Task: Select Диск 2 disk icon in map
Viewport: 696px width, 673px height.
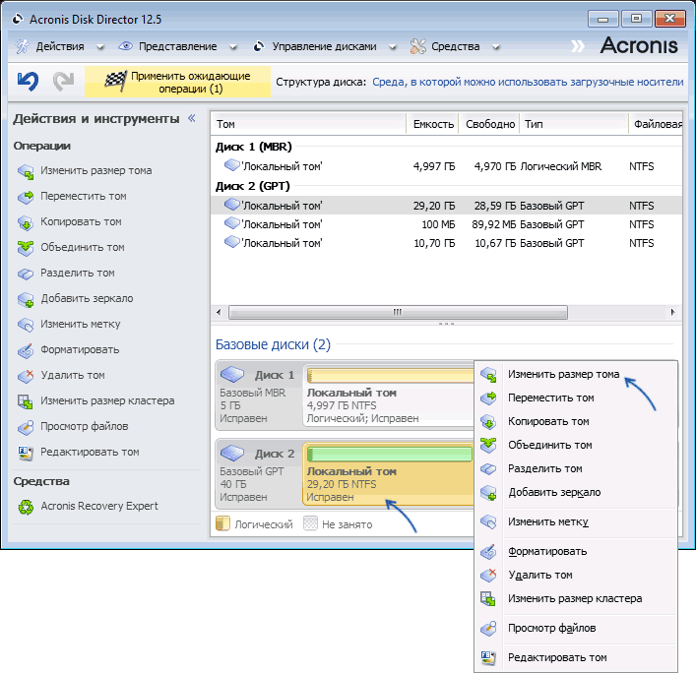Action: pyautogui.click(x=232, y=453)
